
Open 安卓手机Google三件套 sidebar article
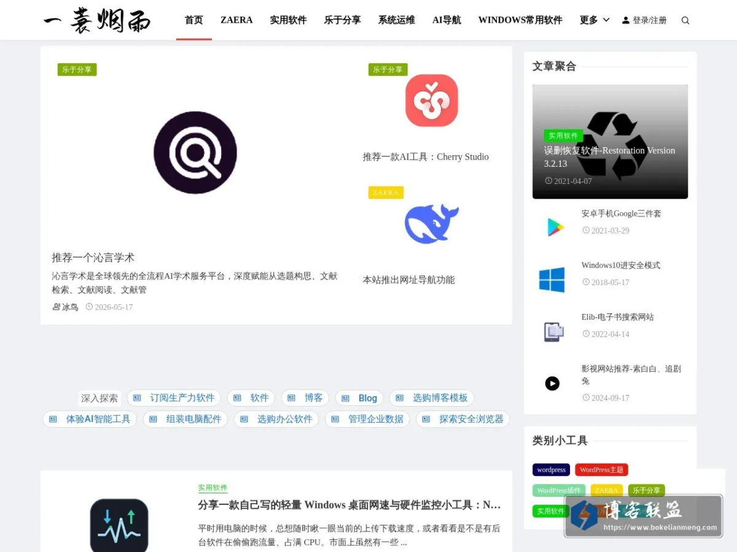(x=621, y=213)
